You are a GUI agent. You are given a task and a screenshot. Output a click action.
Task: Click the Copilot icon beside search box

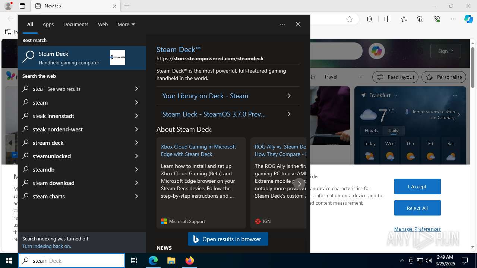tap(376, 51)
